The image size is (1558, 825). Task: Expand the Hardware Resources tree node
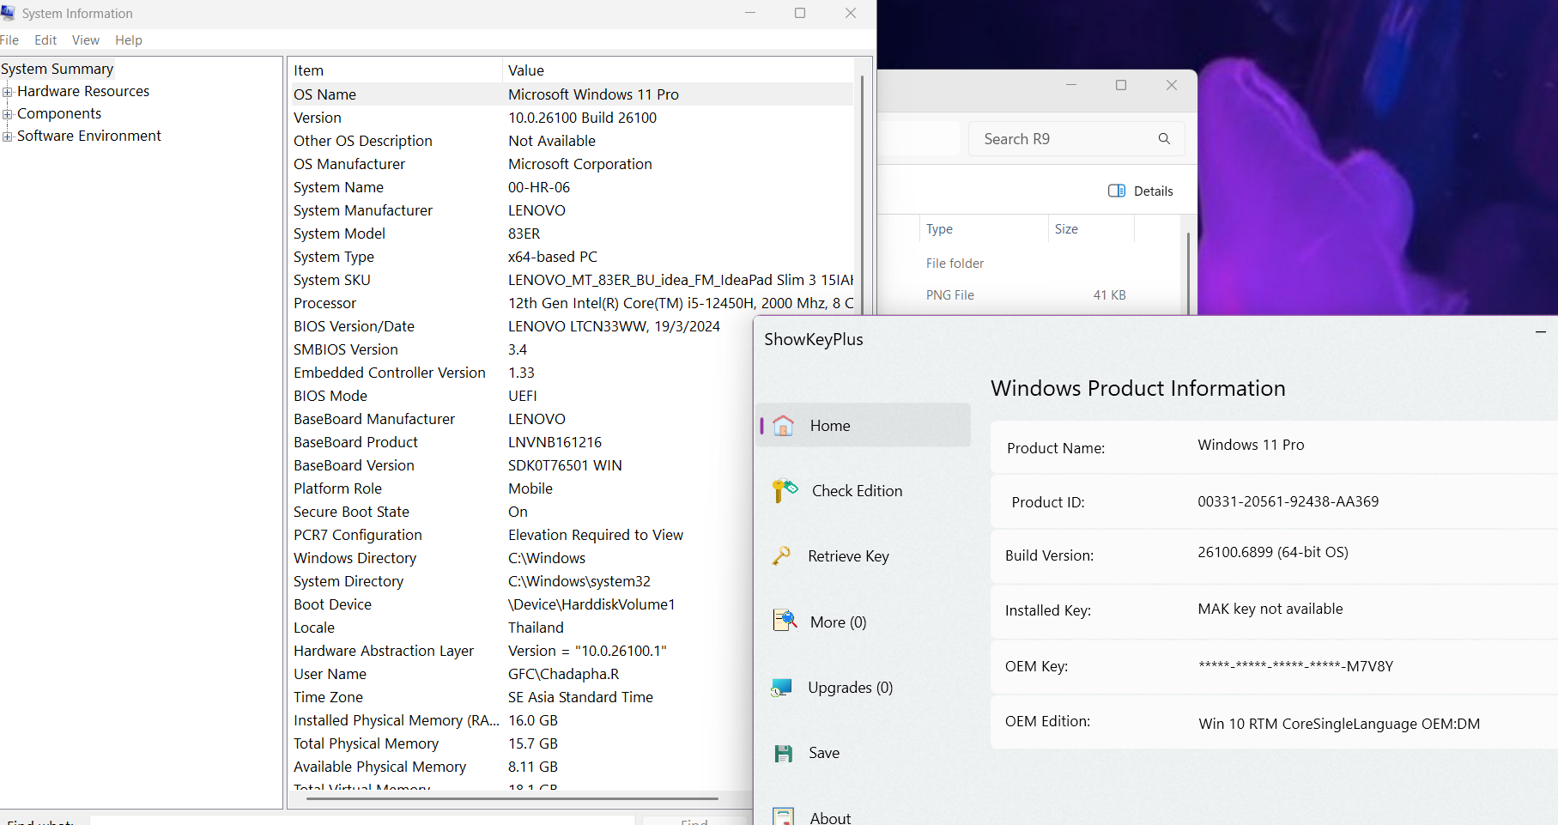pos(8,92)
